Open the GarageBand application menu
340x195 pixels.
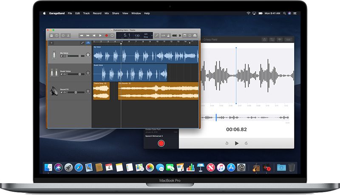[x=57, y=14]
